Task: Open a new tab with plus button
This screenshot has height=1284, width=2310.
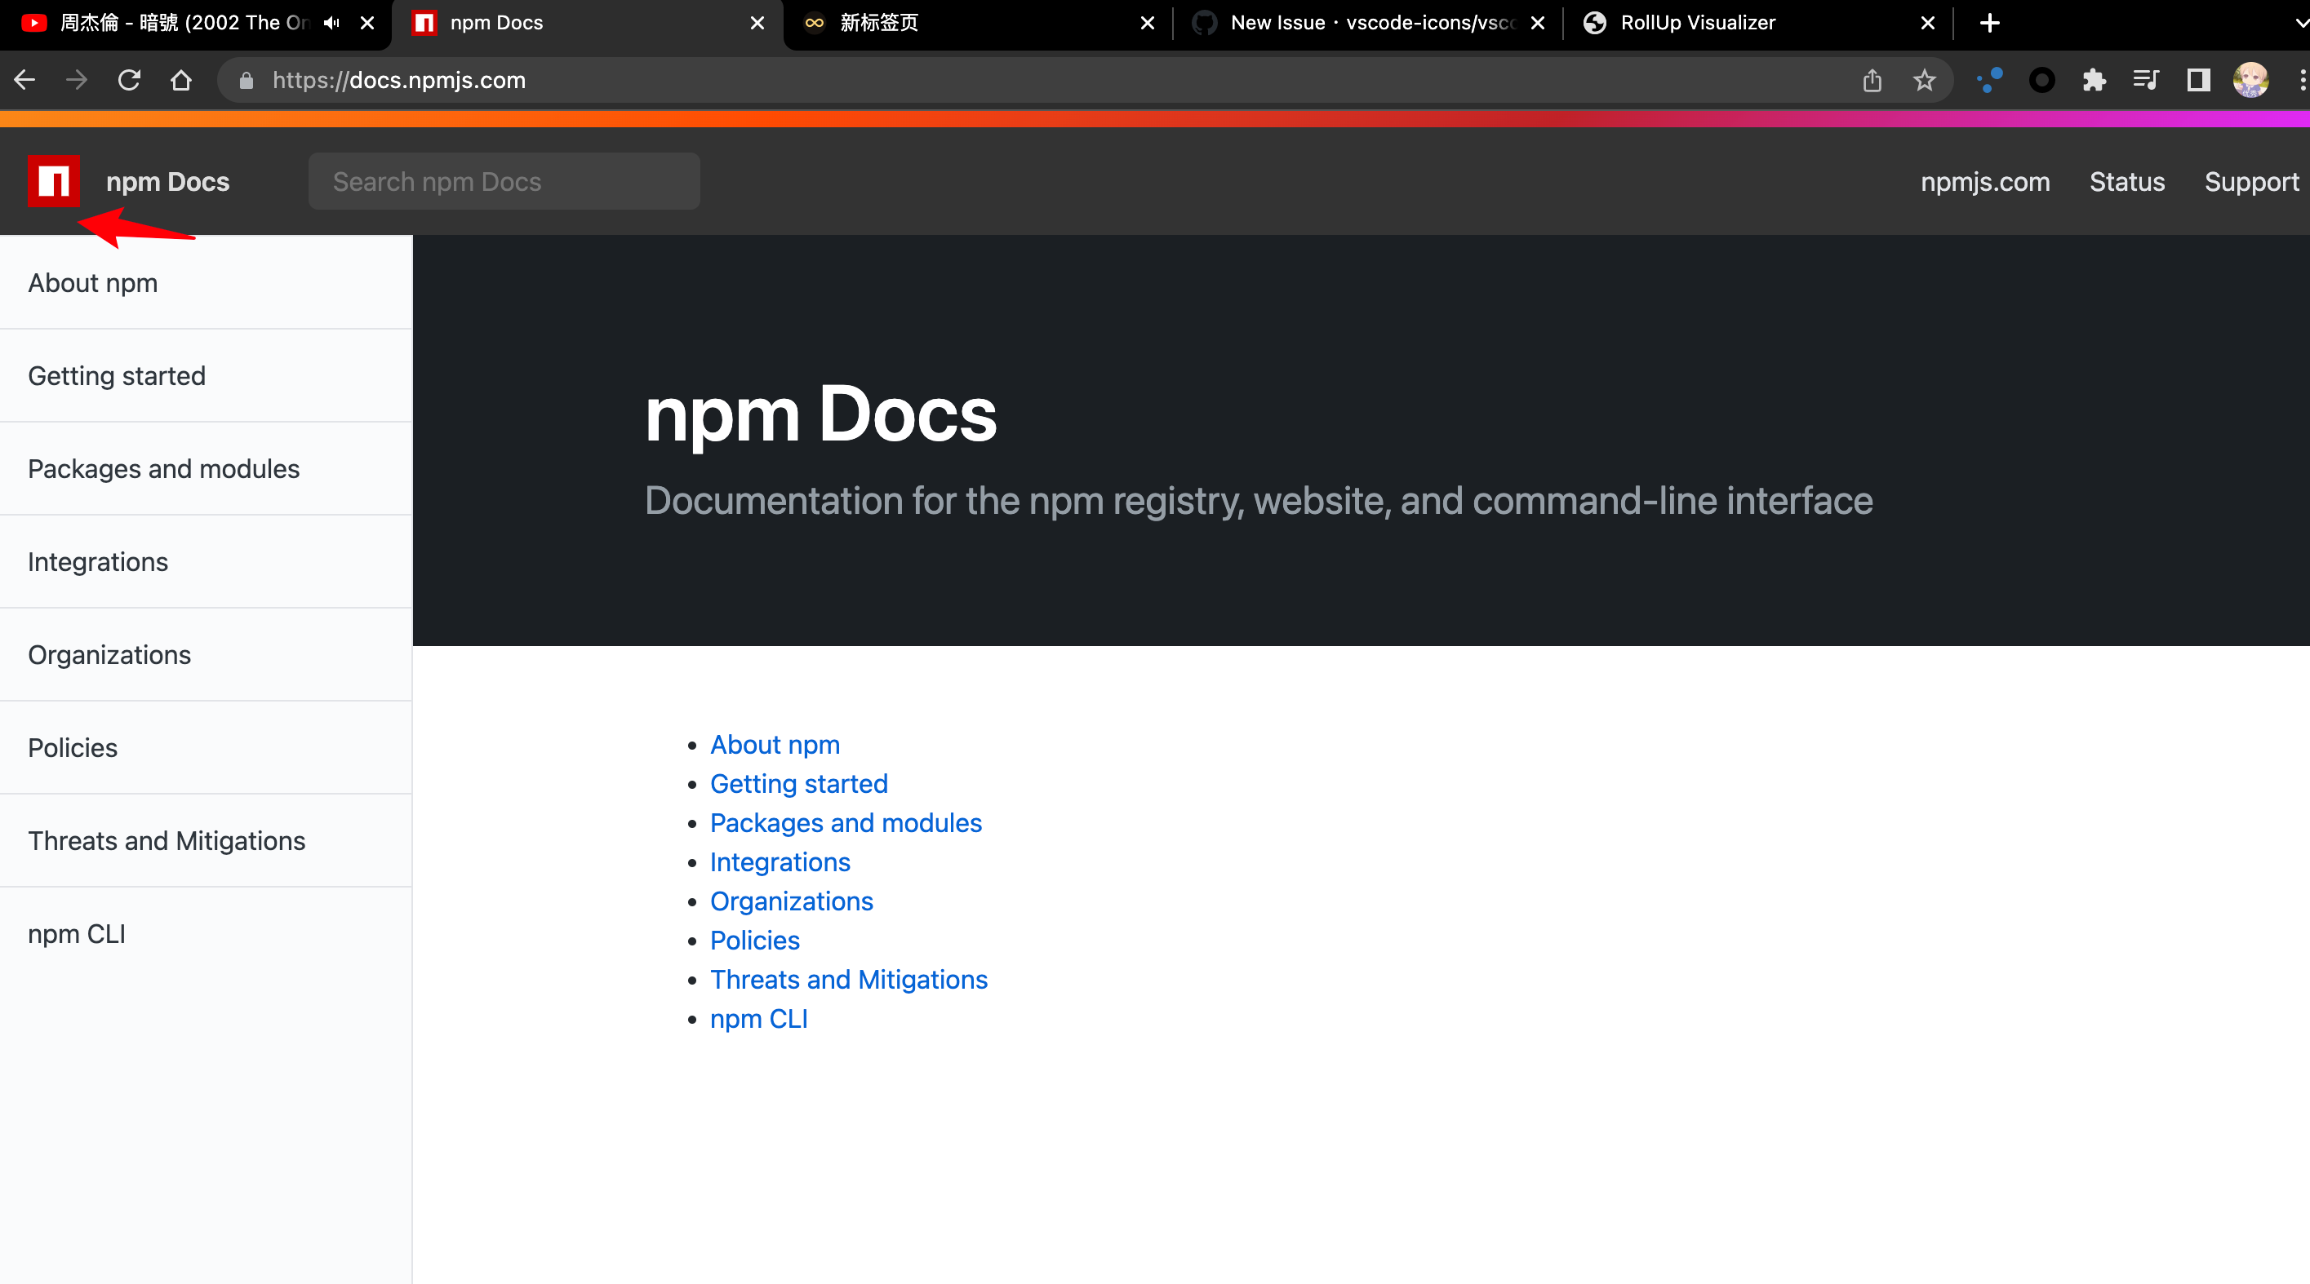Action: coord(1989,24)
